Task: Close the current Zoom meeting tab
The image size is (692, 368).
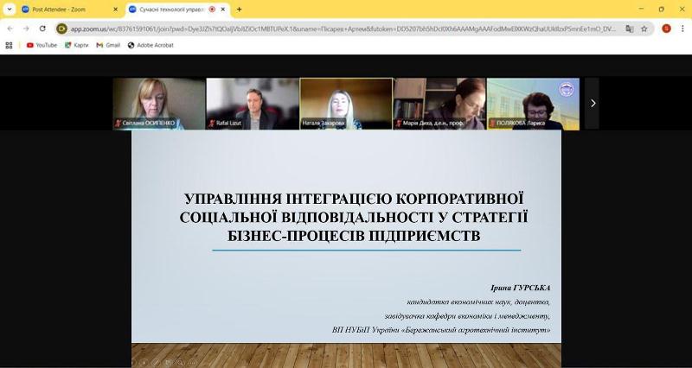Action: point(225,9)
